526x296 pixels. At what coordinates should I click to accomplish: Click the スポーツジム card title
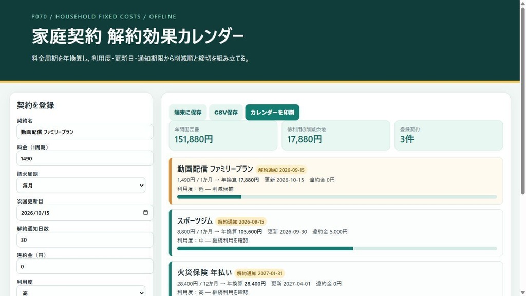[195, 221]
